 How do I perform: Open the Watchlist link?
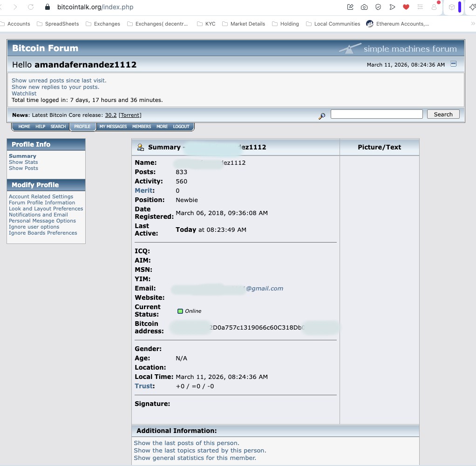[x=24, y=94]
